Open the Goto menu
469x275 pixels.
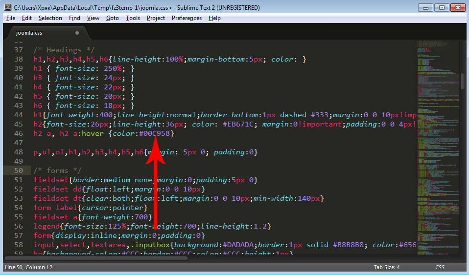(x=113, y=18)
